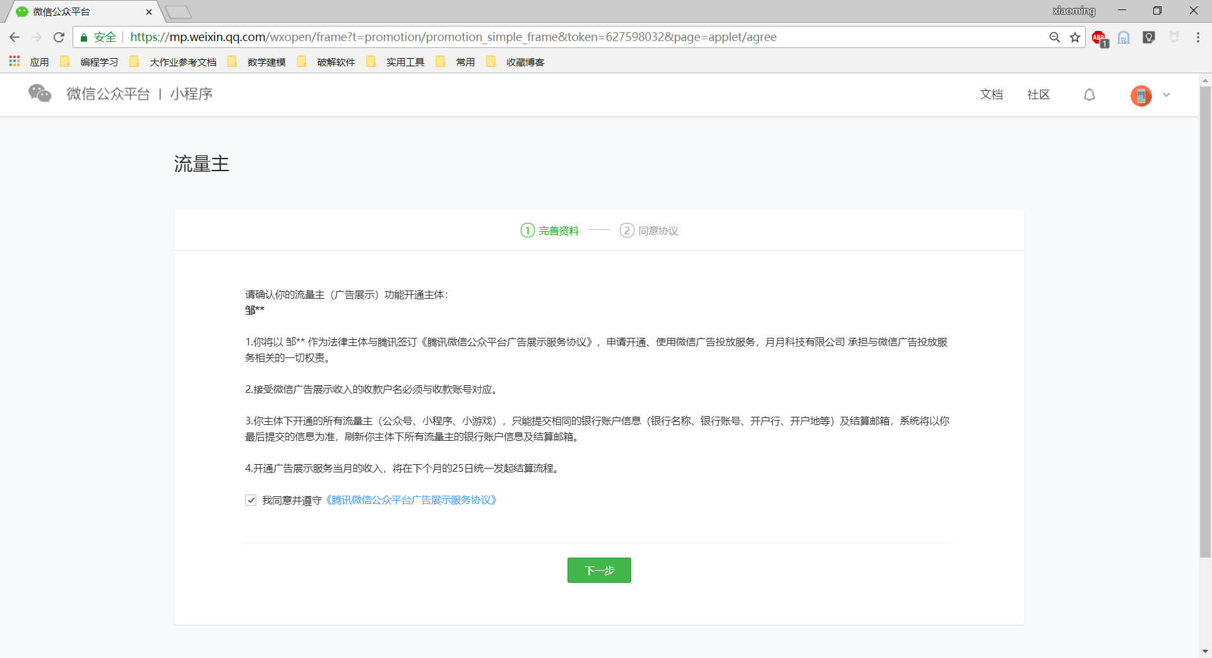Open the 实用工具 bookmark folder
The width and height of the screenshot is (1212, 658).
[x=395, y=62]
